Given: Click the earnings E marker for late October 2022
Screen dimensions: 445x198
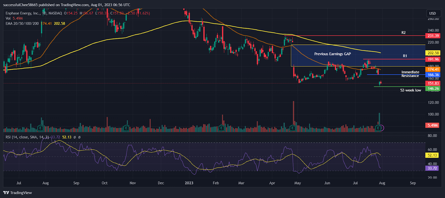Looking at the screenshot, I should [126, 128].
